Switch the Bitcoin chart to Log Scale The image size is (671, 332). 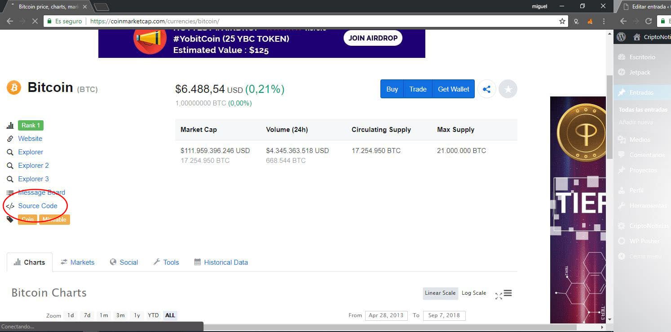point(473,293)
